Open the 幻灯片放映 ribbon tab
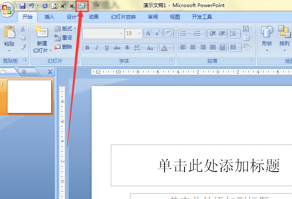The image size is (292, 199). [123, 17]
